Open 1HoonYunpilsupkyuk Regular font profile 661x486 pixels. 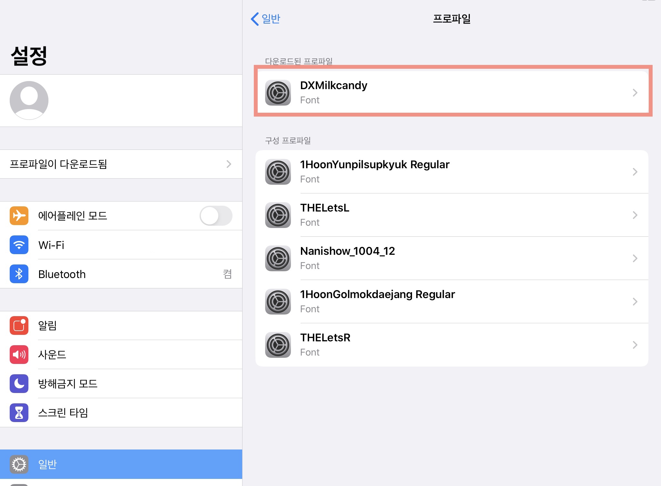(x=452, y=172)
